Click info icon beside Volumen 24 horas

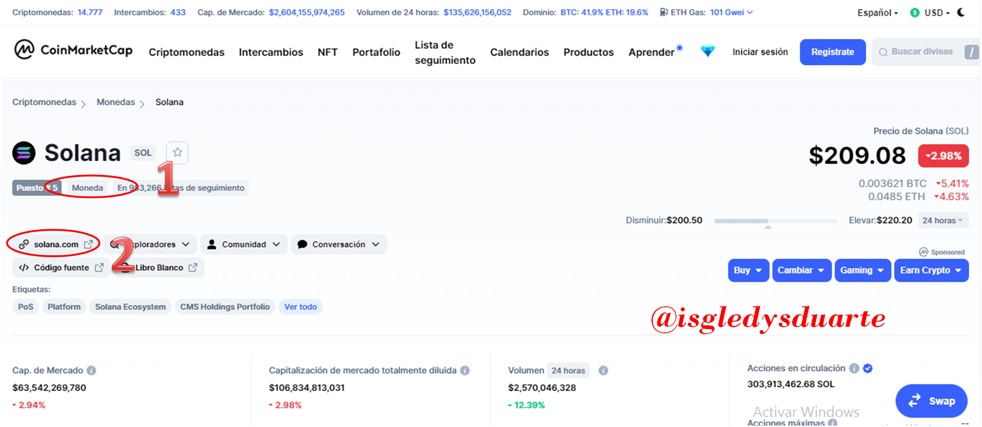603,370
